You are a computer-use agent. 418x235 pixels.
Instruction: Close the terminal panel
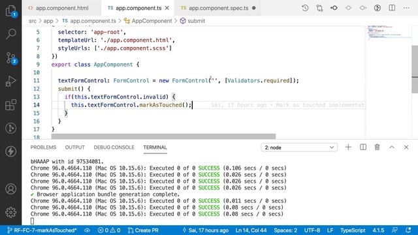(x=406, y=147)
